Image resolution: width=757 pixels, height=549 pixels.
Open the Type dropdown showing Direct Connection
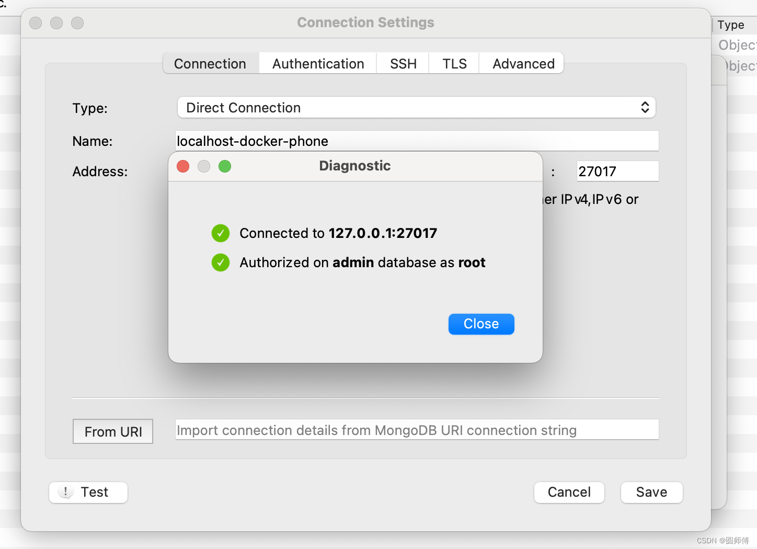[417, 107]
